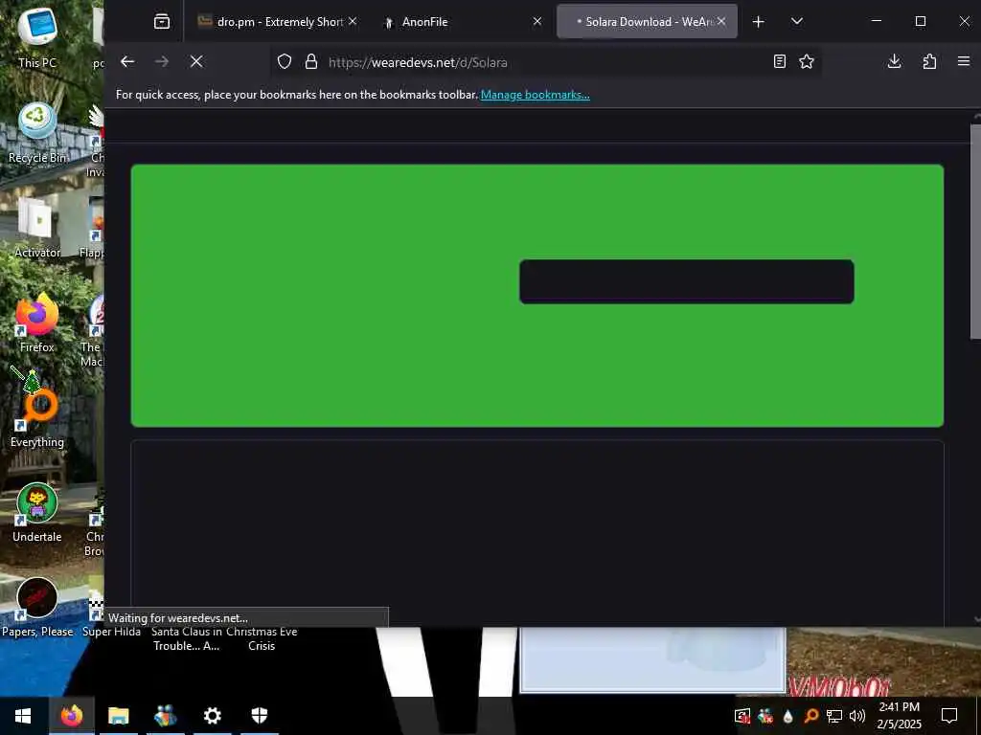The height and width of the screenshot is (735, 981).
Task: Click the page vertical scrollbar thumb
Action: point(974,232)
